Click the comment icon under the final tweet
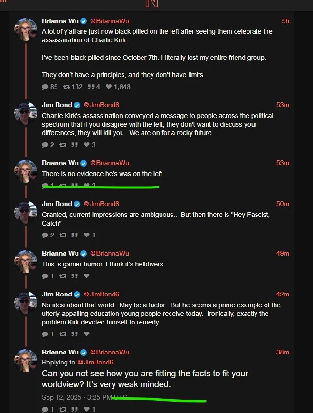This screenshot has width=313, height=413. (45, 409)
